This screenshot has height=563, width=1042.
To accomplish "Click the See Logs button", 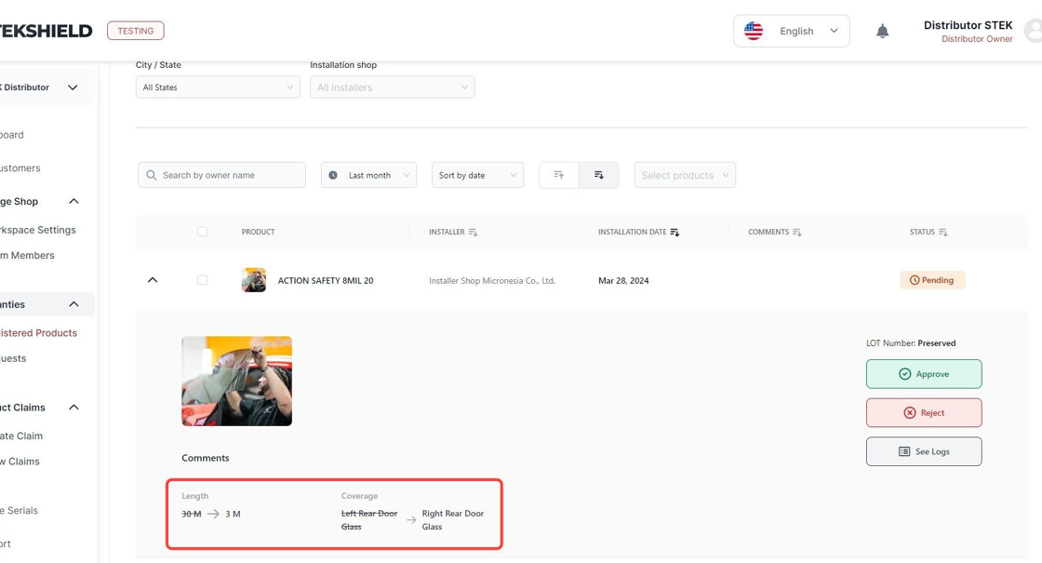I will click(924, 451).
